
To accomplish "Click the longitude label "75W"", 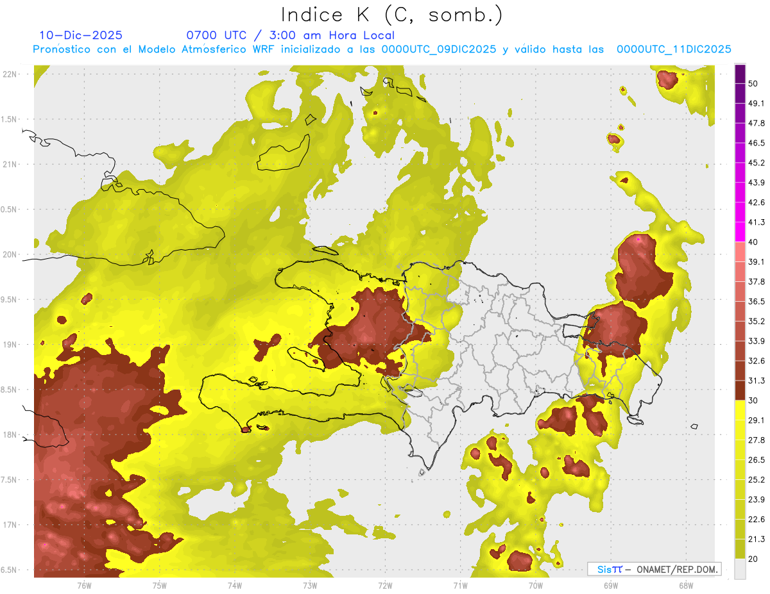I will coord(160,585).
